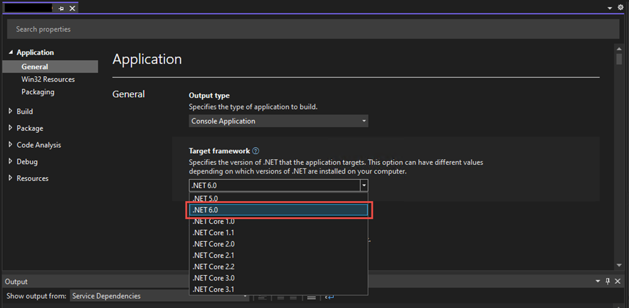Pin the Output panel with auto-hide icon
629x308 pixels.
point(608,281)
